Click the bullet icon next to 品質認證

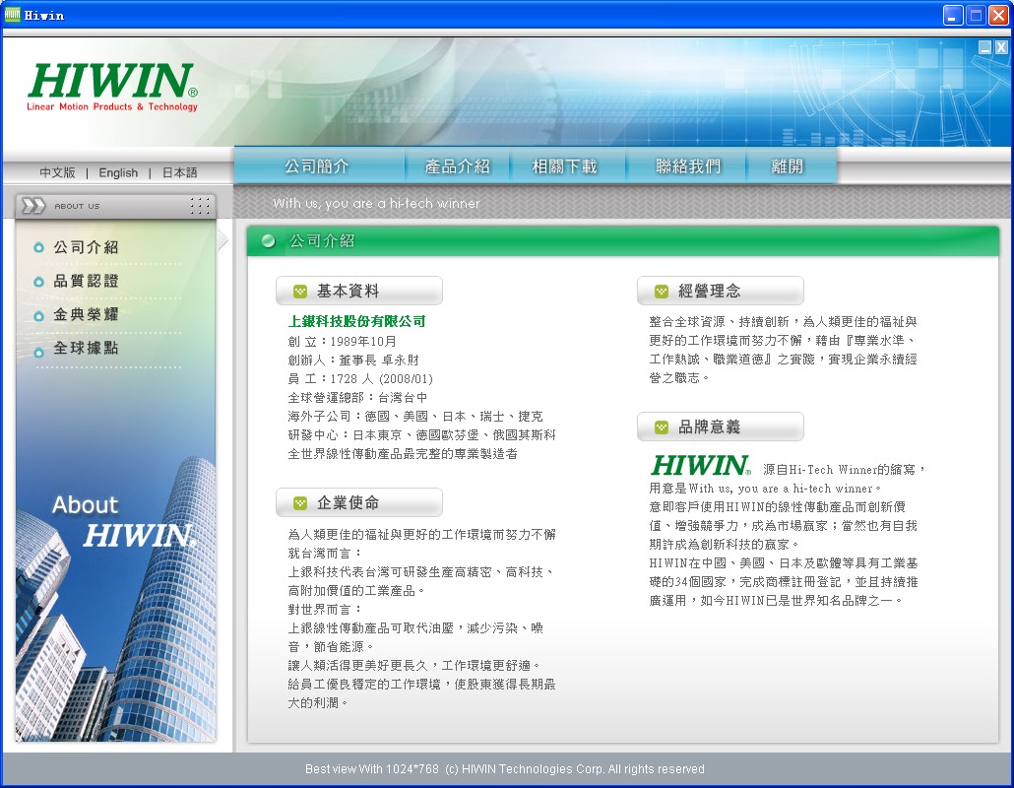point(38,282)
